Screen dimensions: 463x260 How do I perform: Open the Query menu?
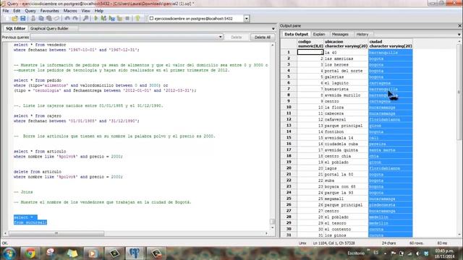(30, 11)
